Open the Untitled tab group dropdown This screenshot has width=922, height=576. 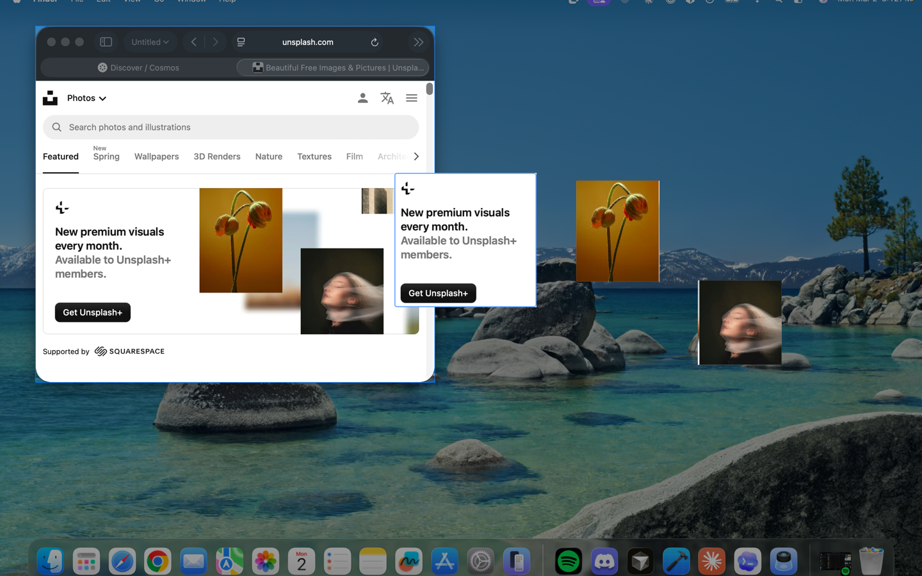coord(150,42)
